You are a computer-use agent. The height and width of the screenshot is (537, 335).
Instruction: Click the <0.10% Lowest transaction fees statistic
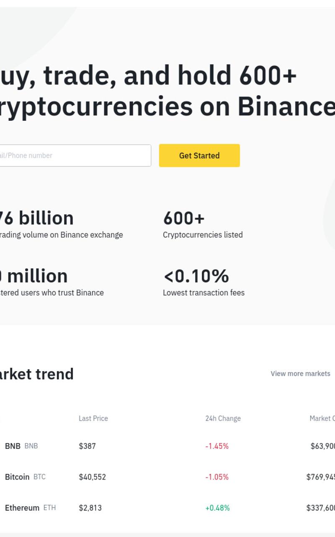[204, 282]
